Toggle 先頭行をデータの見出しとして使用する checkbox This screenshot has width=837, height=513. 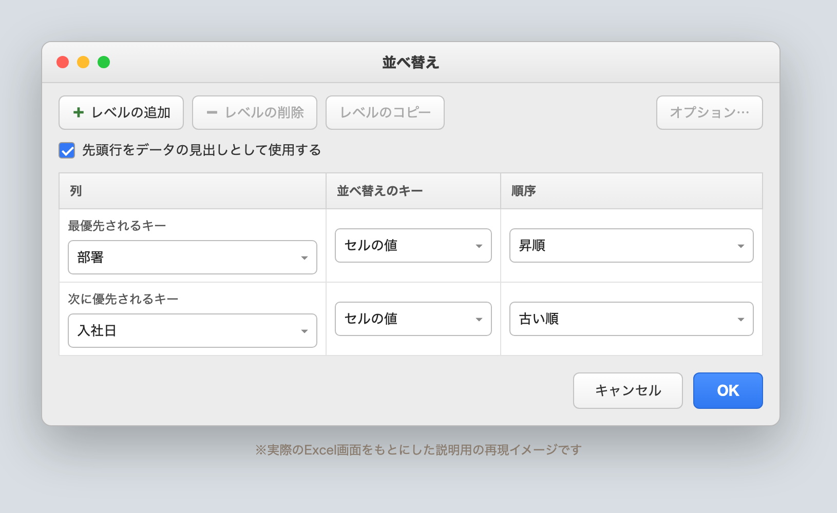67,150
